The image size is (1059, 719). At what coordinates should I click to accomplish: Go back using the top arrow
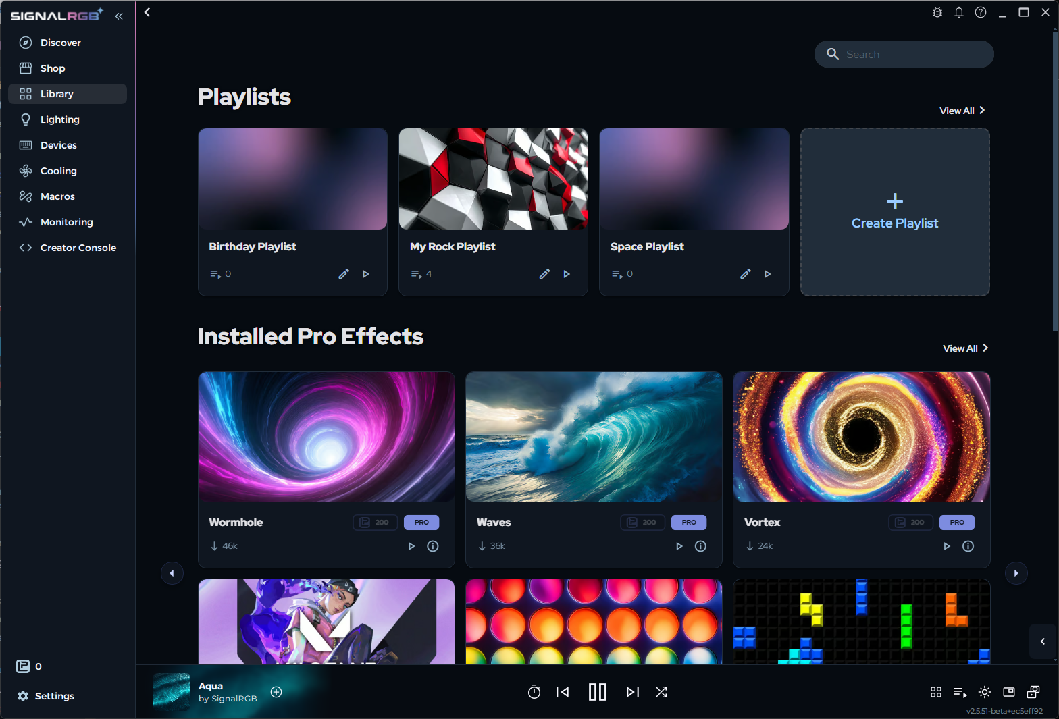[x=147, y=12]
